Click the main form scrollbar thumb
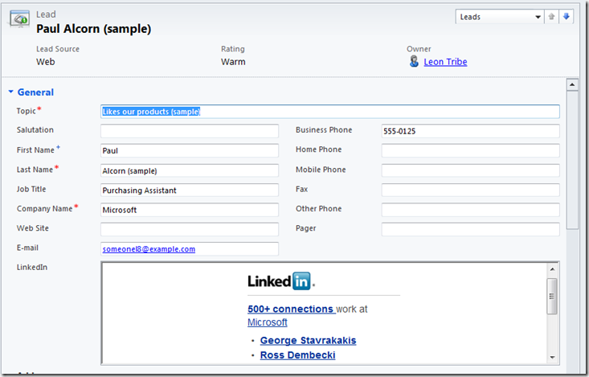 pyautogui.click(x=572, y=160)
